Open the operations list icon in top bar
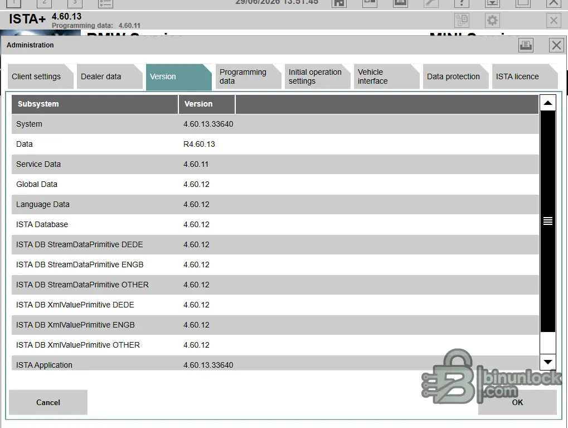The width and height of the screenshot is (568, 428). click(x=105, y=3)
